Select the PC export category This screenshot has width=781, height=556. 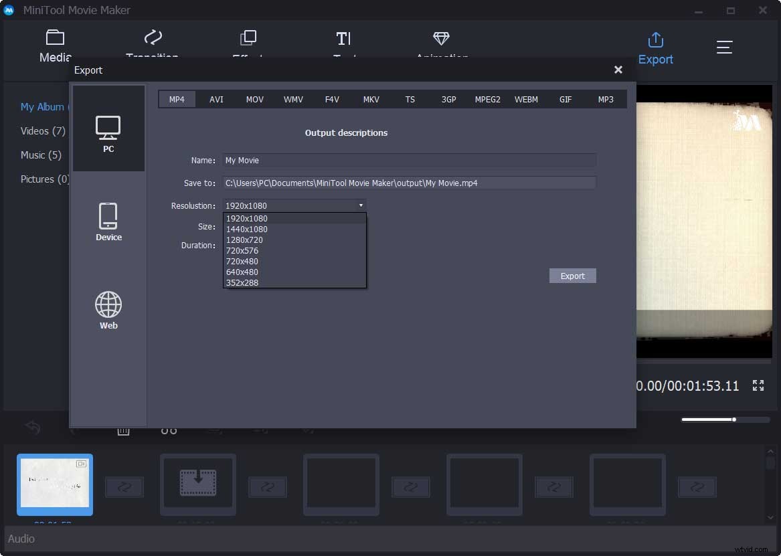pos(108,130)
